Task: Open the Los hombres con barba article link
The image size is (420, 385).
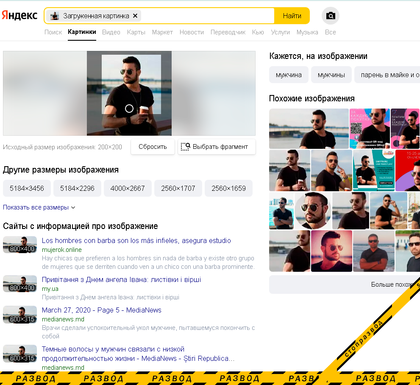Action: click(x=136, y=240)
